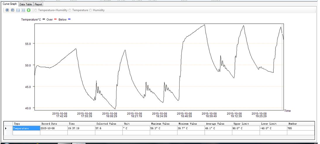This screenshot has height=144, width=320.
Task: Click the black Temperature legend swatch
Action: coord(44,20)
